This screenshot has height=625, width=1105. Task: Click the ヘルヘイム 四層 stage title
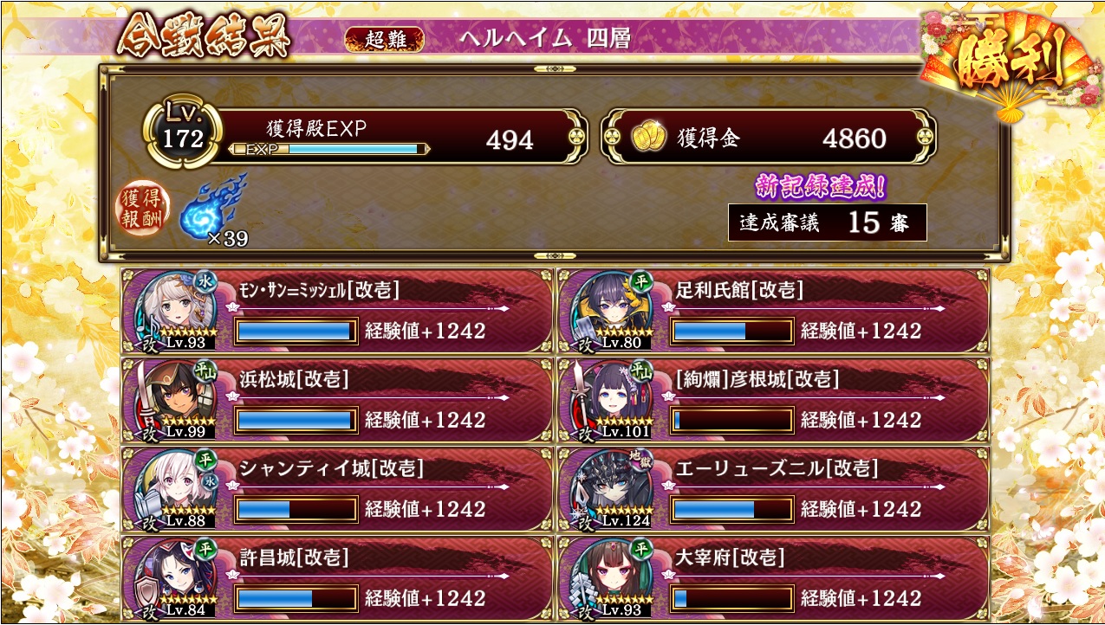[x=544, y=39]
